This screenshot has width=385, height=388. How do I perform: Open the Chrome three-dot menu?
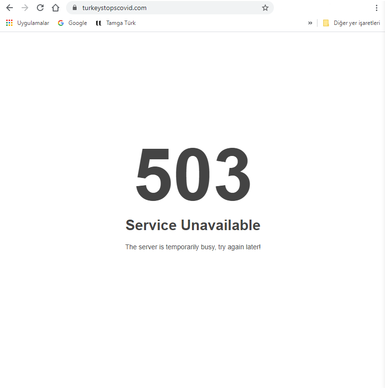pyautogui.click(x=376, y=8)
